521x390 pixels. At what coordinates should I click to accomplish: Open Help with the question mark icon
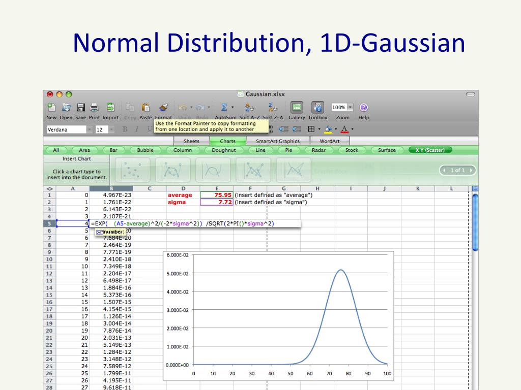(363, 108)
